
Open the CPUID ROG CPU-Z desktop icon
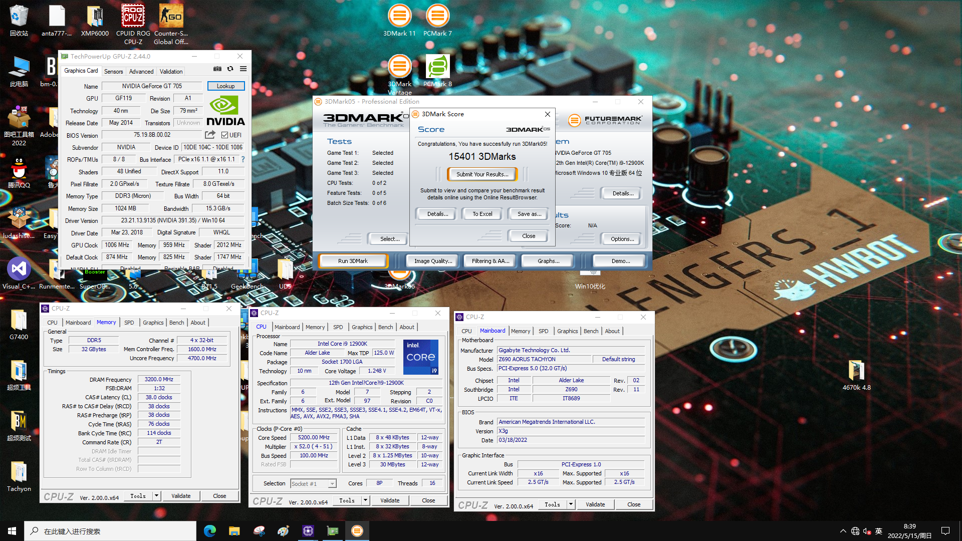pyautogui.click(x=133, y=24)
